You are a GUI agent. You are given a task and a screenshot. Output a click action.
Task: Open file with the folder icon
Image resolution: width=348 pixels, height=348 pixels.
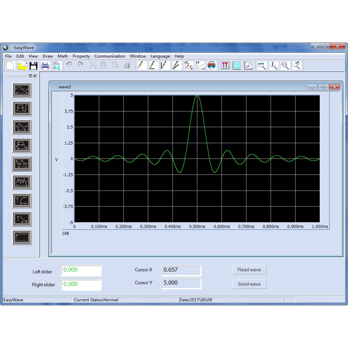click(x=22, y=65)
